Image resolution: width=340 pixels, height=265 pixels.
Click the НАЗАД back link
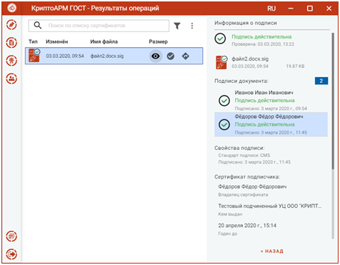pyautogui.click(x=272, y=251)
